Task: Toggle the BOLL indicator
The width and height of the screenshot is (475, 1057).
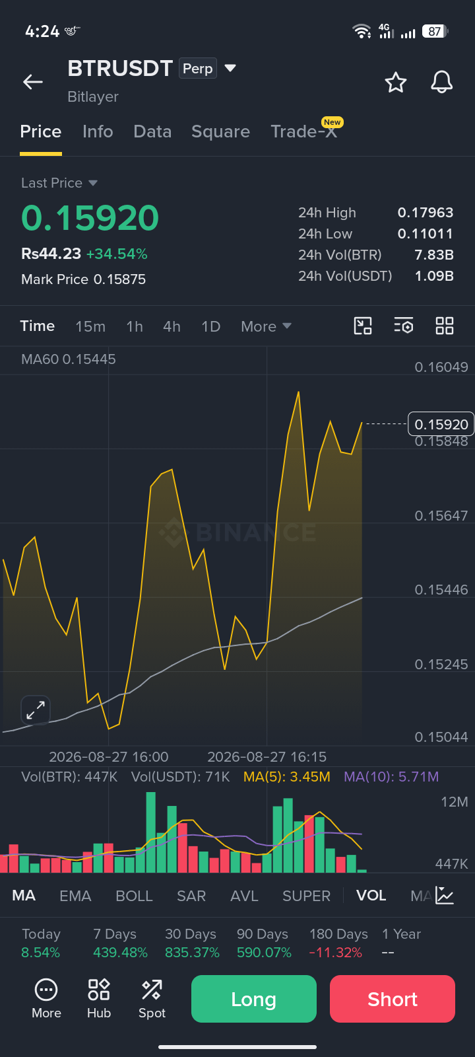Action: [134, 896]
